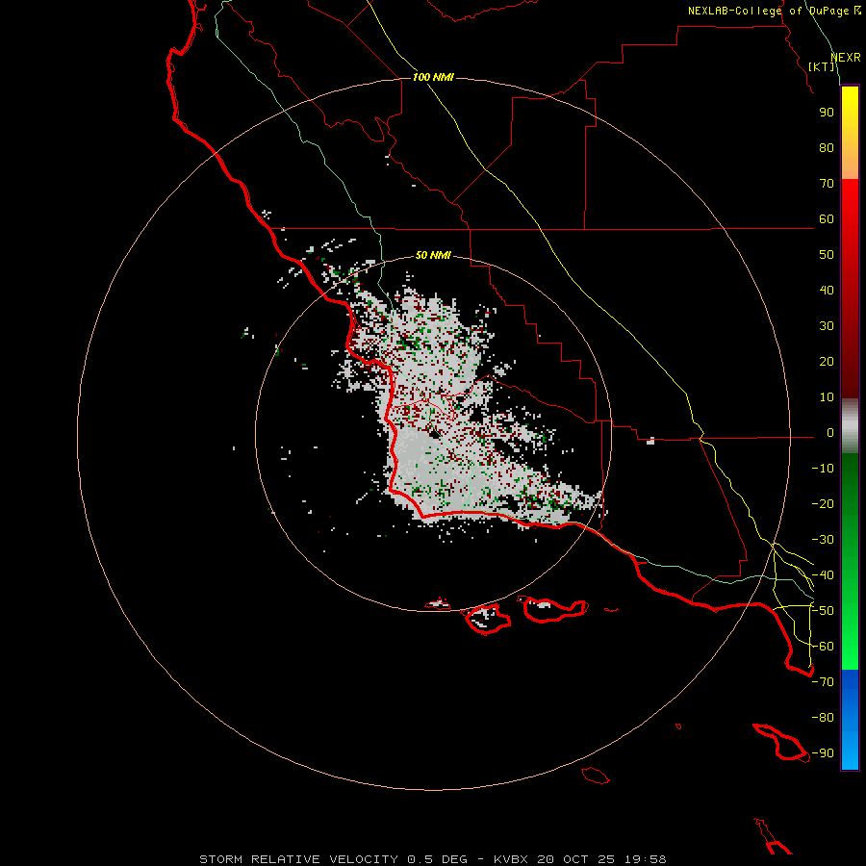Click the 20 value on velocity scale
This screenshot has height=866, width=866.
tap(827, 361)
